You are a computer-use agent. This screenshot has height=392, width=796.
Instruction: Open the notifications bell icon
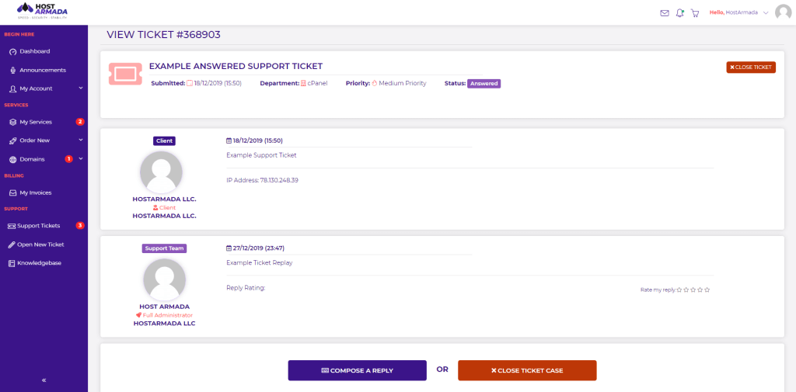click(x=679, y=13)
